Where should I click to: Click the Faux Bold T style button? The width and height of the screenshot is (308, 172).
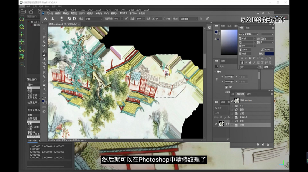pos(242,58)
